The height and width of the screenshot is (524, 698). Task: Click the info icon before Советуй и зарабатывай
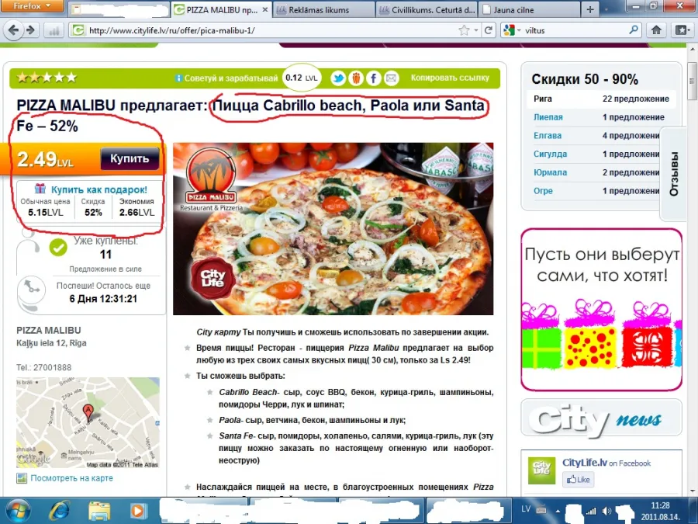[178, 78]
